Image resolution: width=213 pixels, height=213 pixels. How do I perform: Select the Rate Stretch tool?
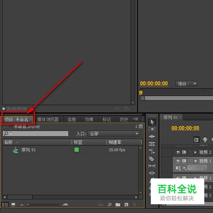coord(152,151)
